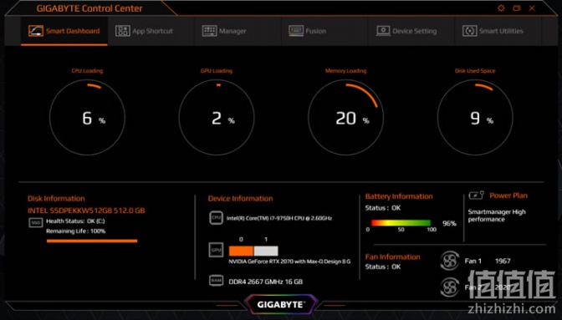Open the Device Setting tab
Screen dimensions: 562x320
click(x=406, y=31)
